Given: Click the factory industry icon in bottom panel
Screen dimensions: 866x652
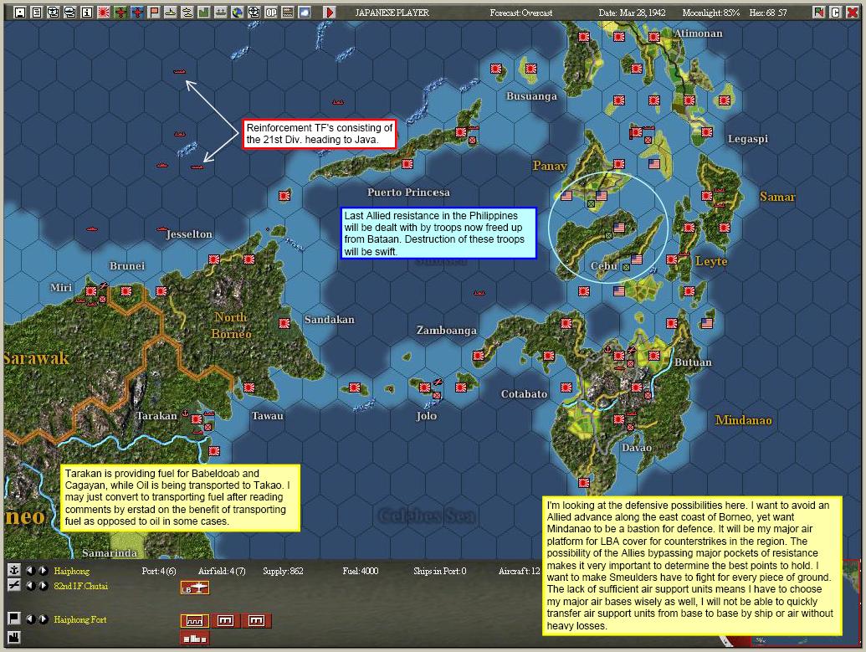Looking at the screenshot, I should tap(14, 637).
